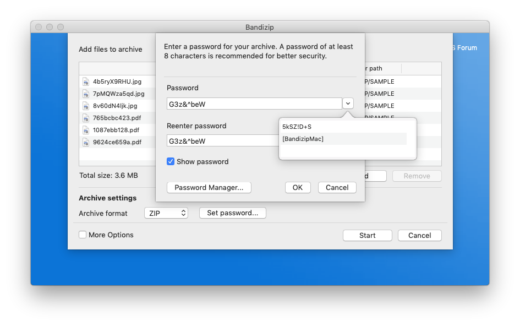Click the red window close button

[39, 27]
